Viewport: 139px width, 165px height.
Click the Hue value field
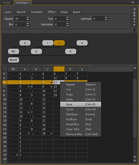tap(60, 19)
